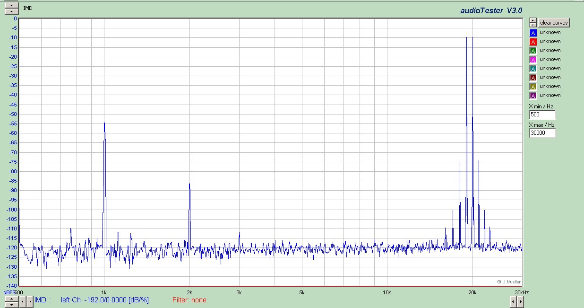Screen dimensions: 584x308
Task: Click the IMD title label at top
Action: [28, 8]
